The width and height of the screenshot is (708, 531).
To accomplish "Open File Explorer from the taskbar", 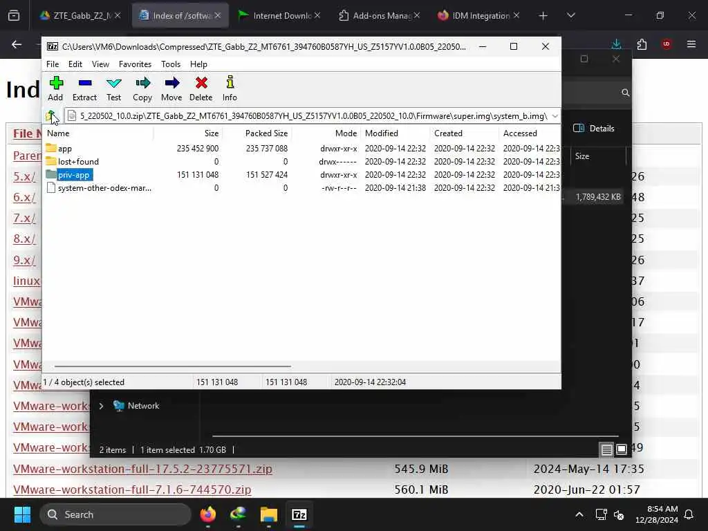I will tap(269, 514).
